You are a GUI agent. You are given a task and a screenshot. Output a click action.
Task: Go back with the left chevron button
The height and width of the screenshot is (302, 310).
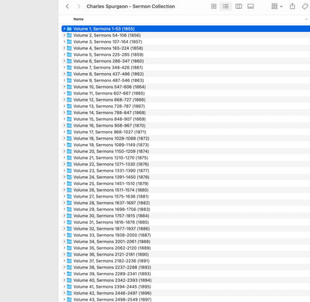[67, 7]
